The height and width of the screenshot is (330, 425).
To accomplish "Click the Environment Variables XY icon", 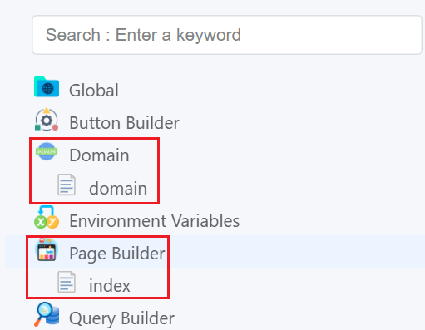I will pos(47,217).
